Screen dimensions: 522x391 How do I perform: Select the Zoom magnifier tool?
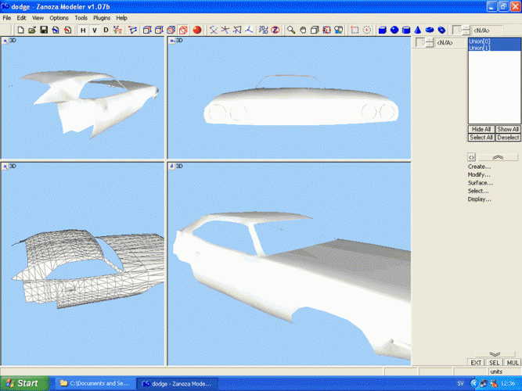(291, 30)
